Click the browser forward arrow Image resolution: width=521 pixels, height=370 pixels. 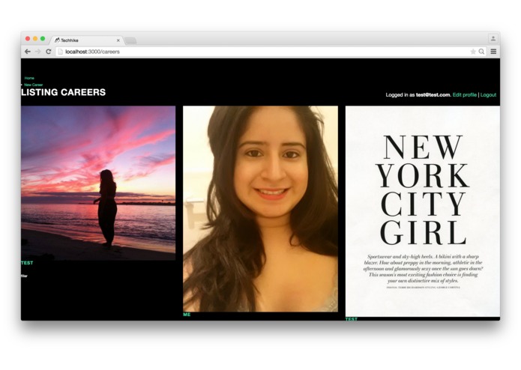click(38, 52)
